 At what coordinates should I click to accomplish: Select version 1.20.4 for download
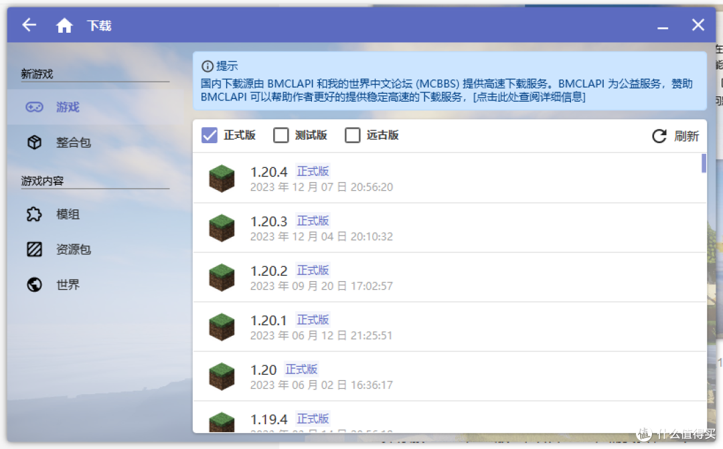(x=450, y=179)
